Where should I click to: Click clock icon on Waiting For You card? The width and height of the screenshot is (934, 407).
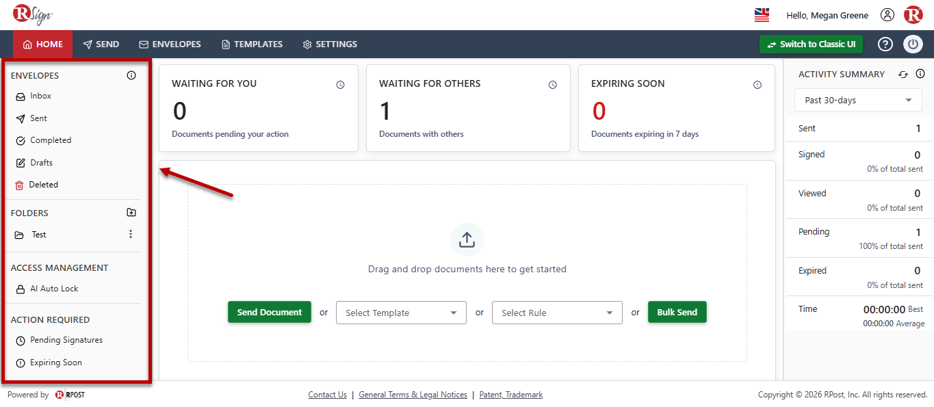click(341, 85)
